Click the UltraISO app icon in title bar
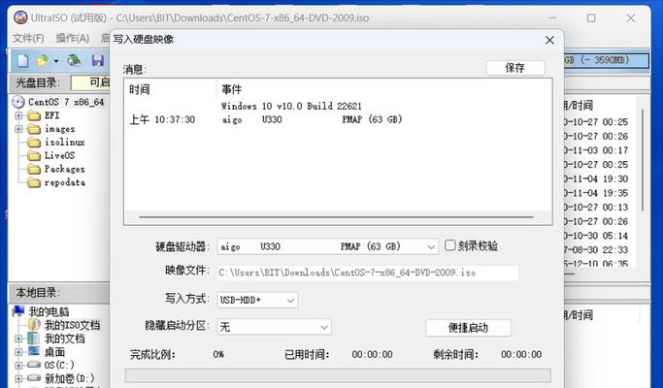 point(20,17)
